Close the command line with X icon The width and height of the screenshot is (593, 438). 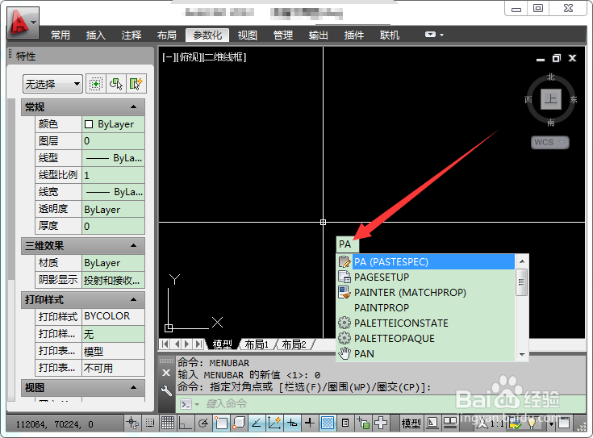166,373
